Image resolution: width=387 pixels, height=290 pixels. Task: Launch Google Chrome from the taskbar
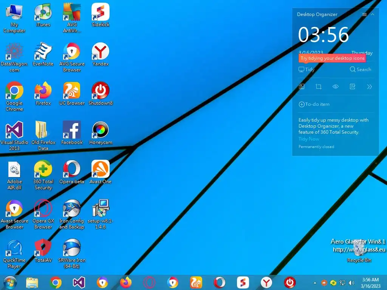tap(56, 282)
